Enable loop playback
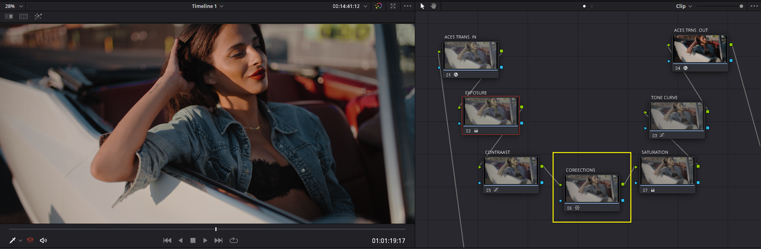The image size is (761, 249). click(x=234, y=240)
